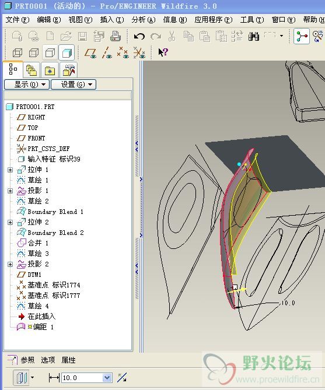The image size is (325, 390).
Task: Click the Redo arrow icon
Action: point(156,37)
